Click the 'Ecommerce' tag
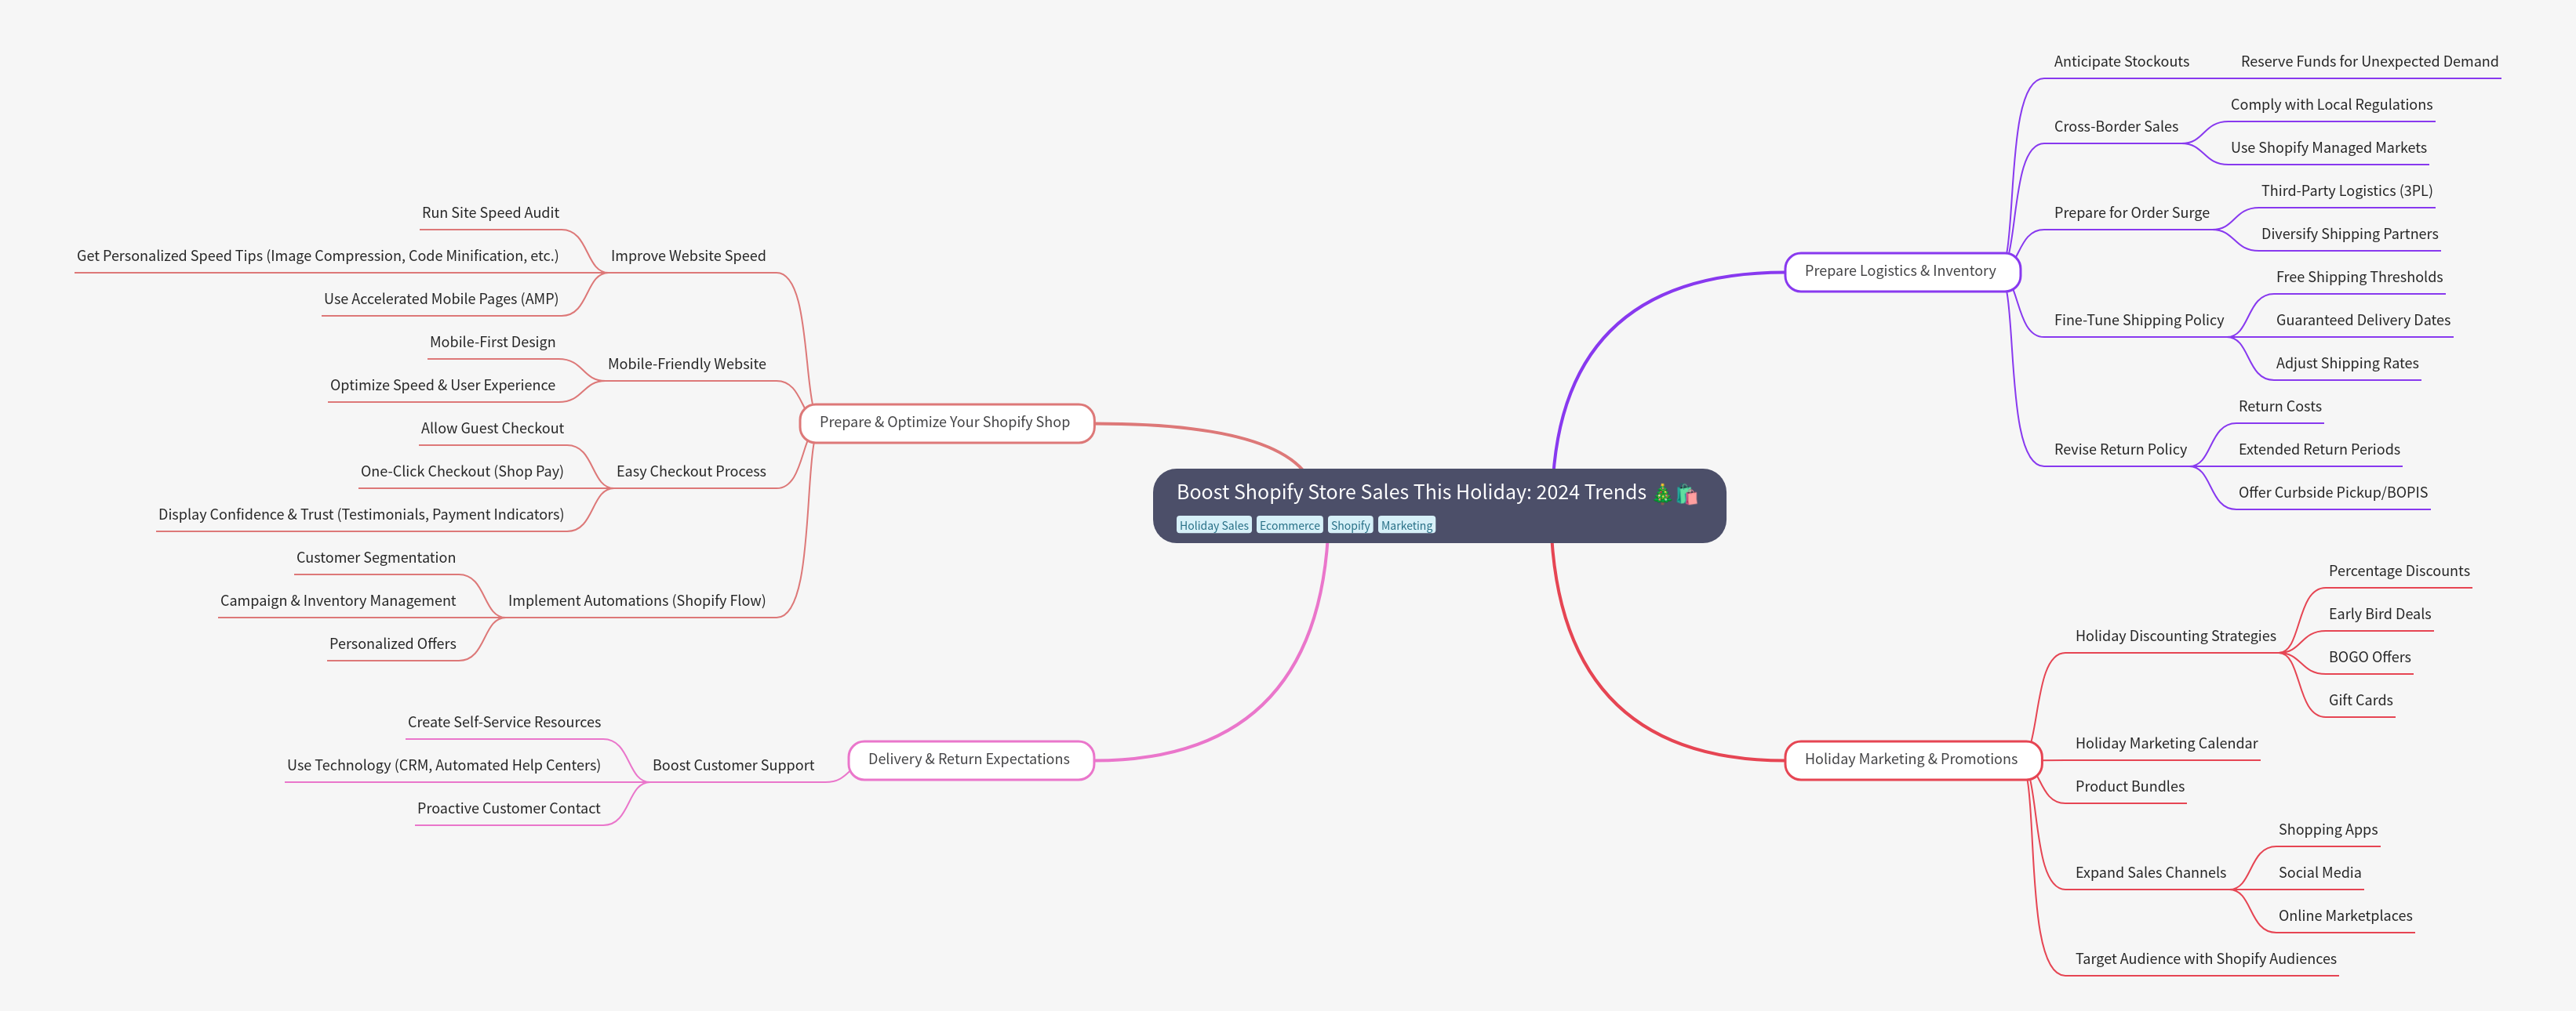This screenshot has width=2576, height=1011. coord(1289,525)
